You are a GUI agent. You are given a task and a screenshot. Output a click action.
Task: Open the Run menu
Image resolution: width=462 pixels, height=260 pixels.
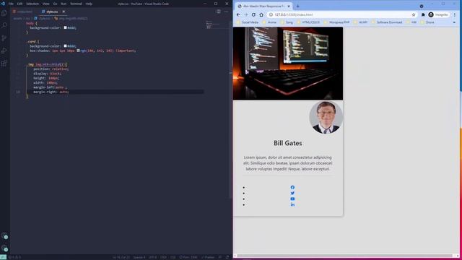point(64,4)
